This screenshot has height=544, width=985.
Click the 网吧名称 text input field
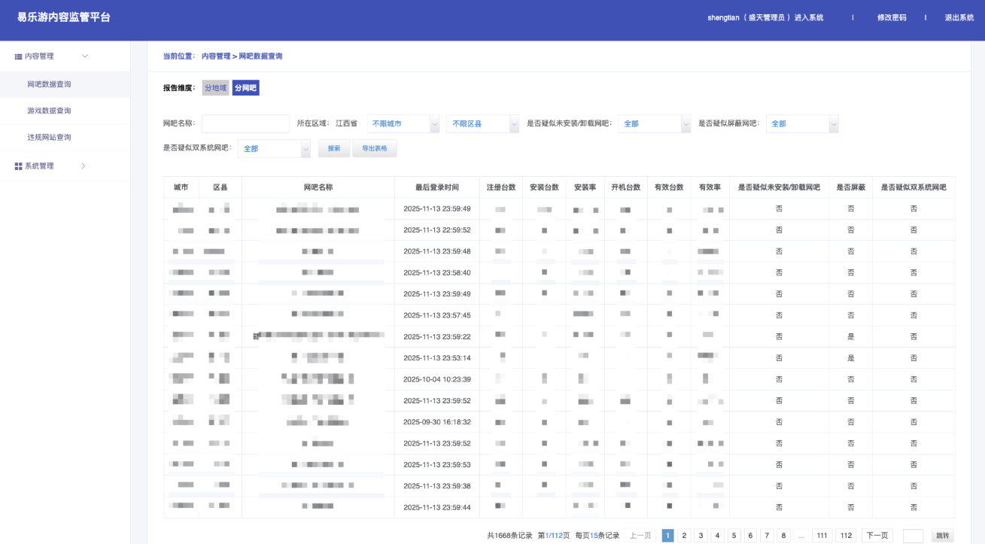[x=245, y=124]
